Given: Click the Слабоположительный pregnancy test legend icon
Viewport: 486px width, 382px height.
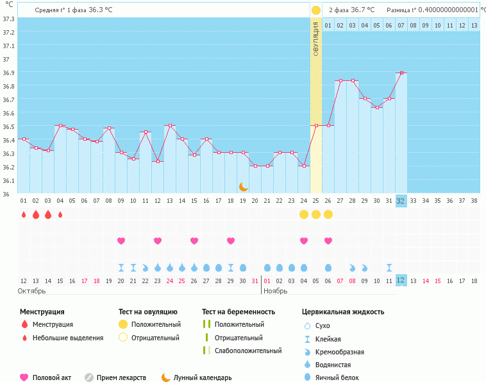Looking at the screenshot, I should point(206,351).
